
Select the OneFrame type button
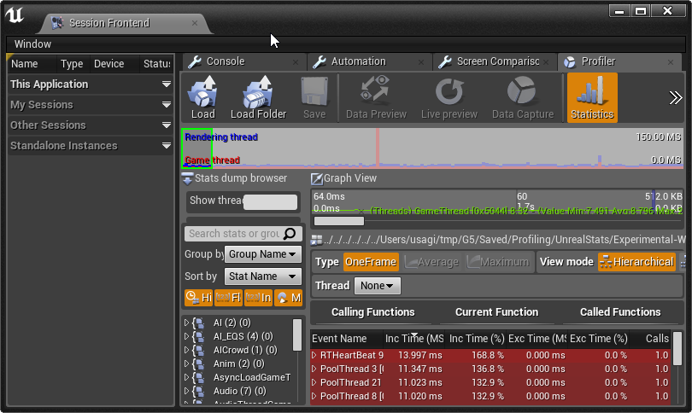(371, 262)
